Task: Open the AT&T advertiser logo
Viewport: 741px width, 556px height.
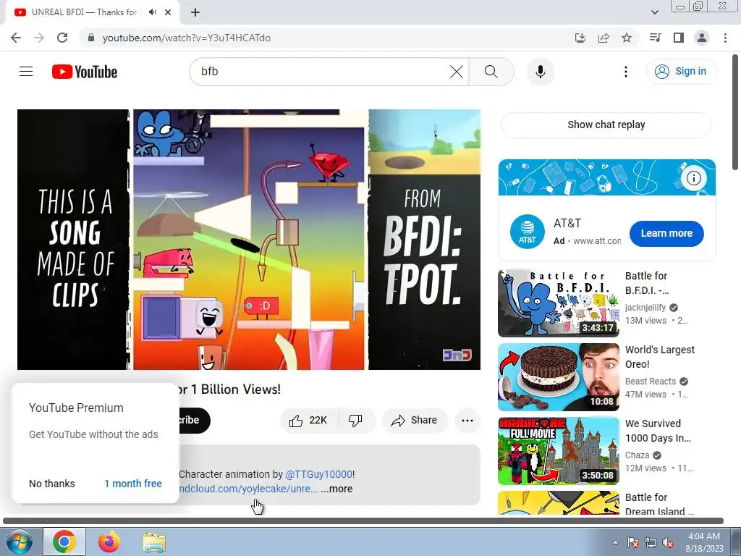Action: pyautogui.click(x=528, y=232)
